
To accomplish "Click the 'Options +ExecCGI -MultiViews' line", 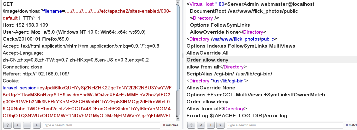I will coord(256,95).
